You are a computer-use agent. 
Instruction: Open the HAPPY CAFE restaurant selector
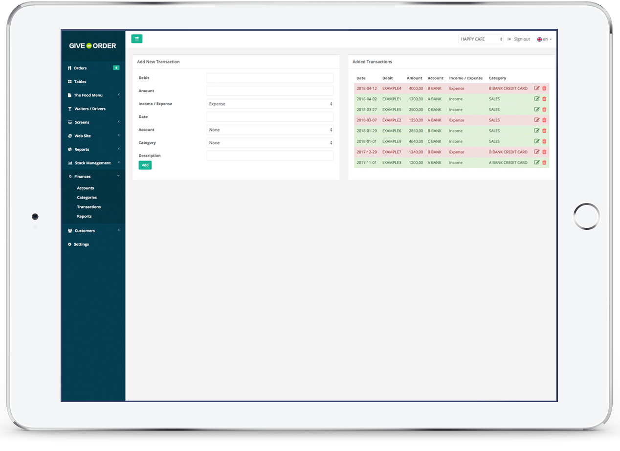click(x=481, y=39)
